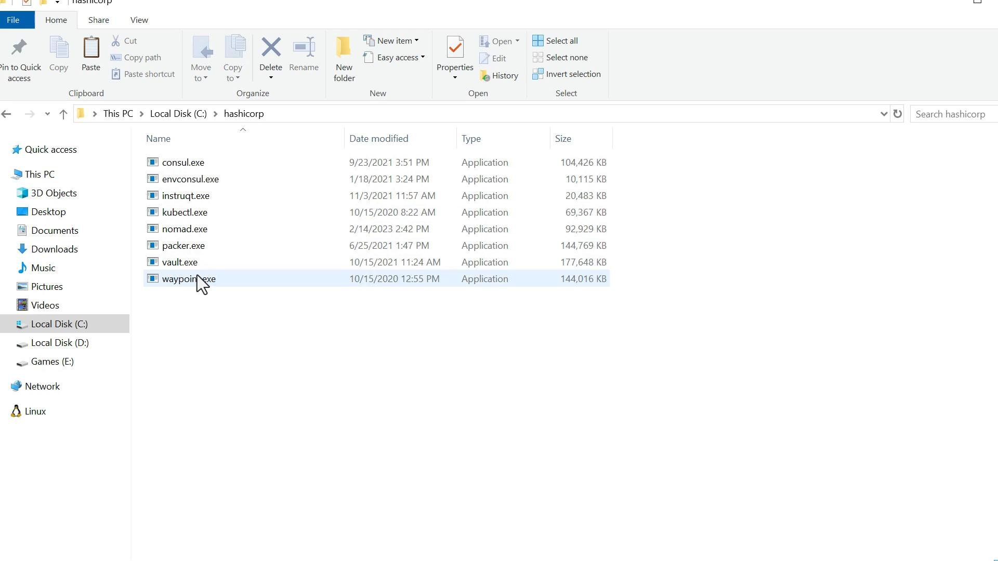The width and height of the screenshot is (998, 561).
Task: Click the Search hashicorp field
Action: click(x=954, y=114)
